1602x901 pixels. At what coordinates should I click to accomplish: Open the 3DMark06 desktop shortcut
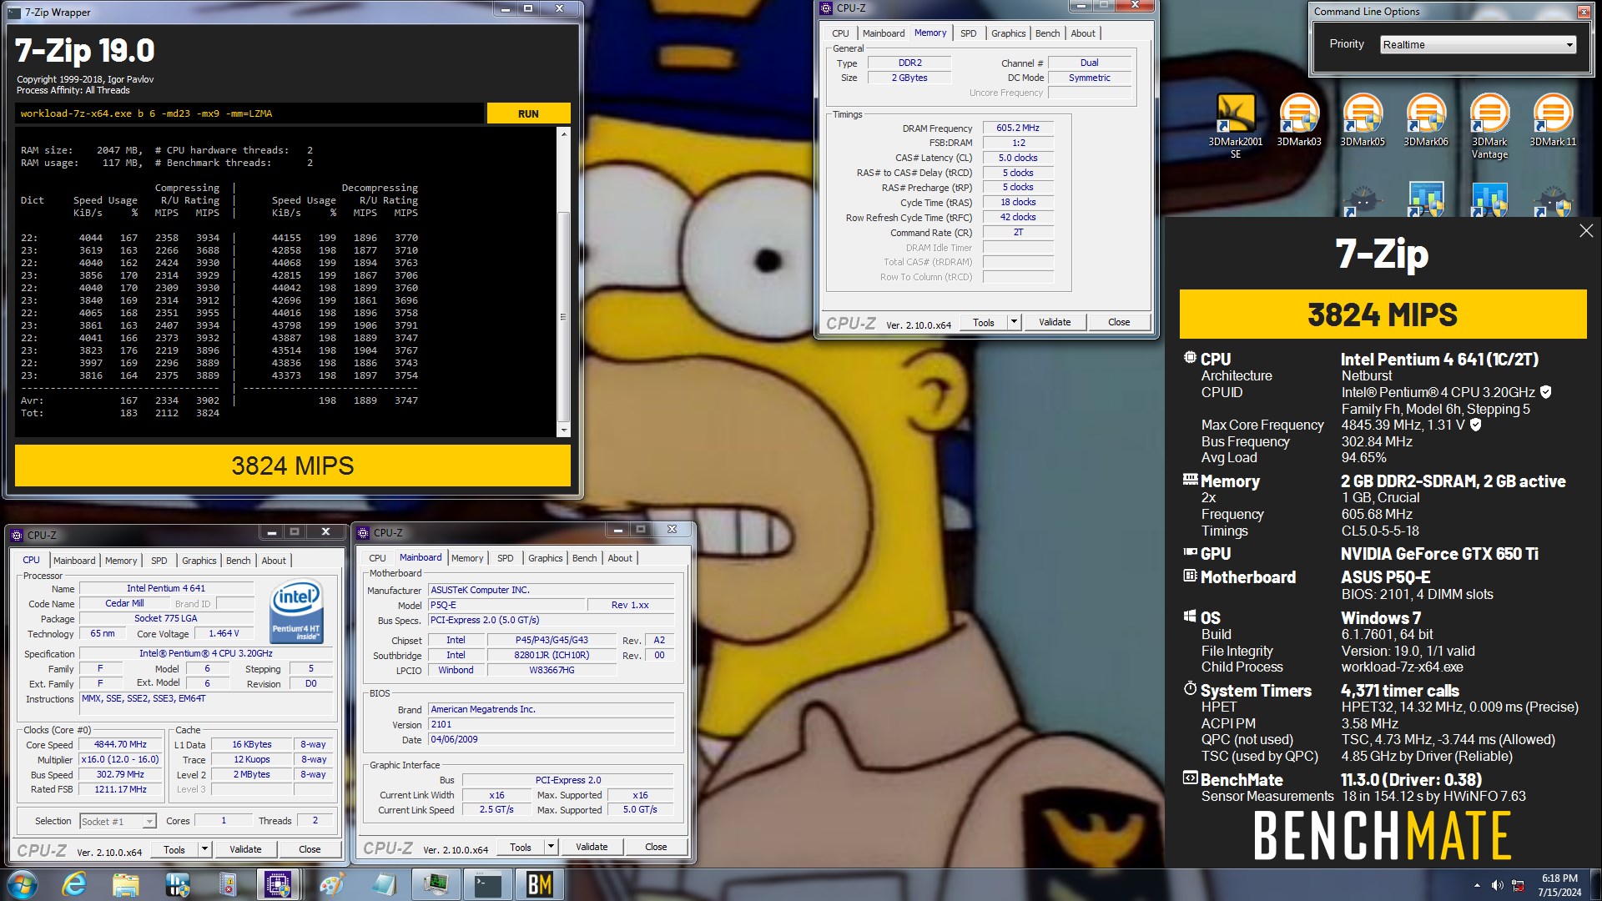click(x=1426, y=120)
